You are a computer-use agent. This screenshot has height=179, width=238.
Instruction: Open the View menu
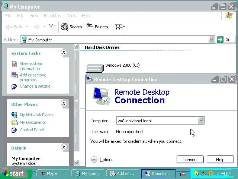[x=34, y=16]
